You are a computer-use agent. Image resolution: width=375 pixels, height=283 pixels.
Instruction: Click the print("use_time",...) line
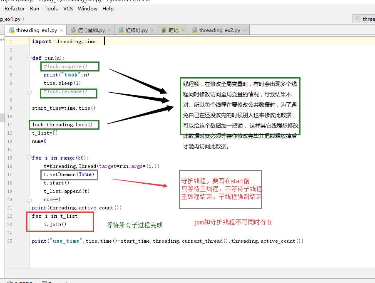(x=168, y=241)
